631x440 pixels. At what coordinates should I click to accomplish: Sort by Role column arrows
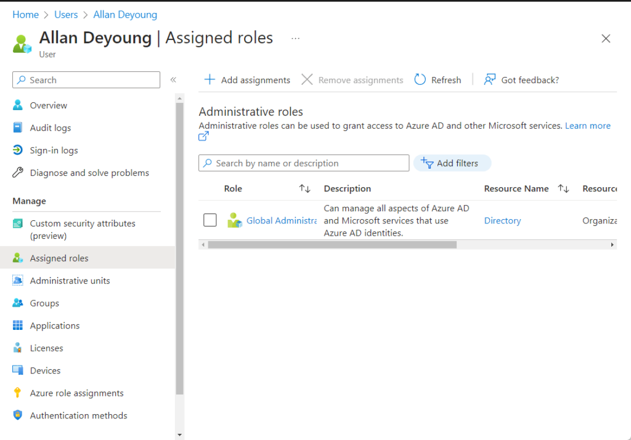304,188
